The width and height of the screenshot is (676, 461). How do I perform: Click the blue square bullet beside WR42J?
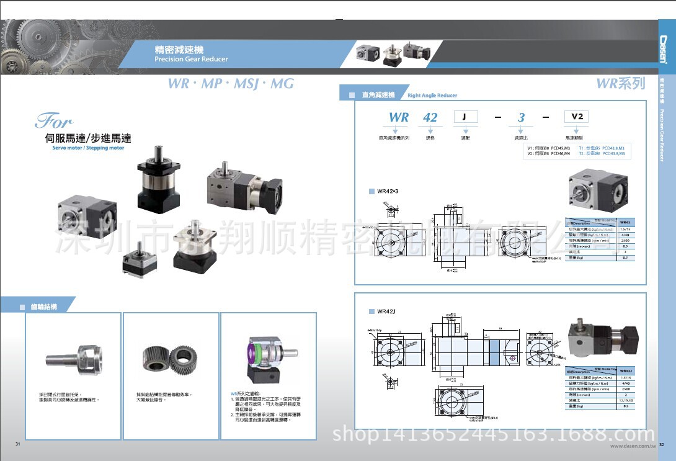click(x=371, y=311)
